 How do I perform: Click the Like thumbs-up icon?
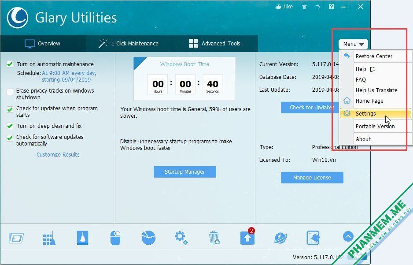click(x=278, y=7)
